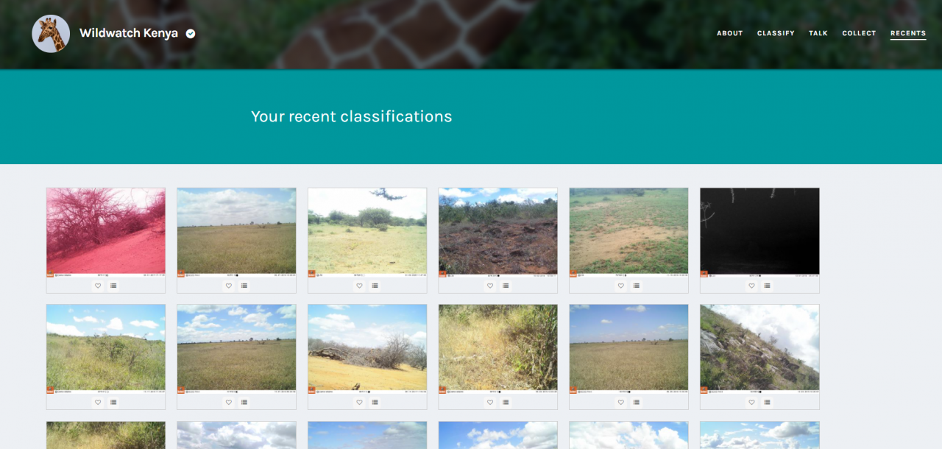The image size is (942, 449).
Task: Open the Talk section
Action: point(818,33)
